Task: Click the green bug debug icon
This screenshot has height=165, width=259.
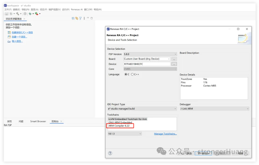Action: (30, 14)
